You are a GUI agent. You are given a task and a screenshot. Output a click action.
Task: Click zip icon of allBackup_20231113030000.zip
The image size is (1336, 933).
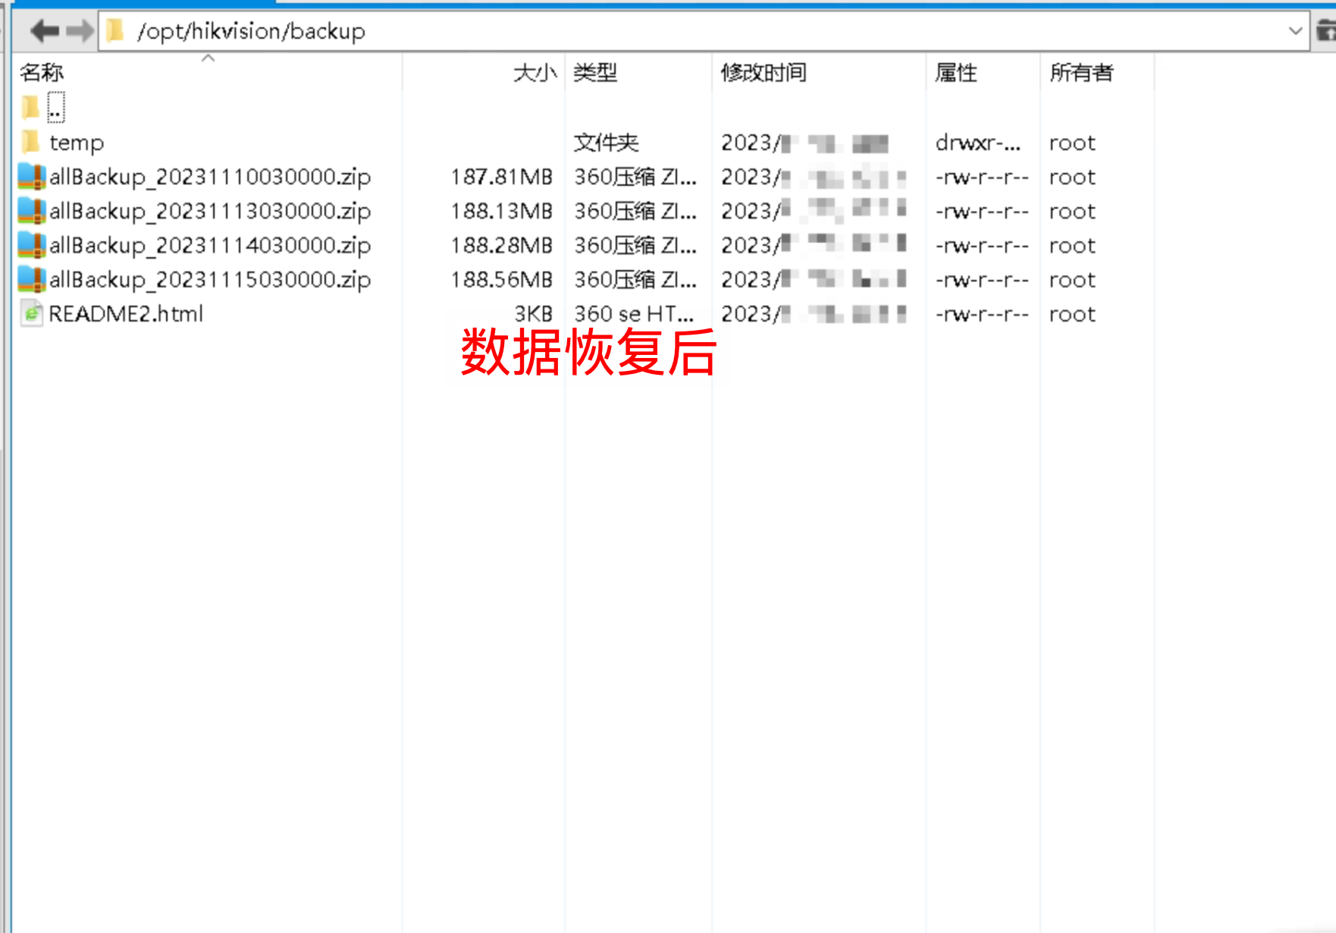pyautogui.click(x=32, y=210)
